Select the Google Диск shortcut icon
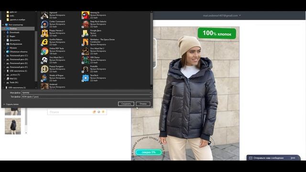The width and height of the screenshot is (306, 172). tap(86, 33)
